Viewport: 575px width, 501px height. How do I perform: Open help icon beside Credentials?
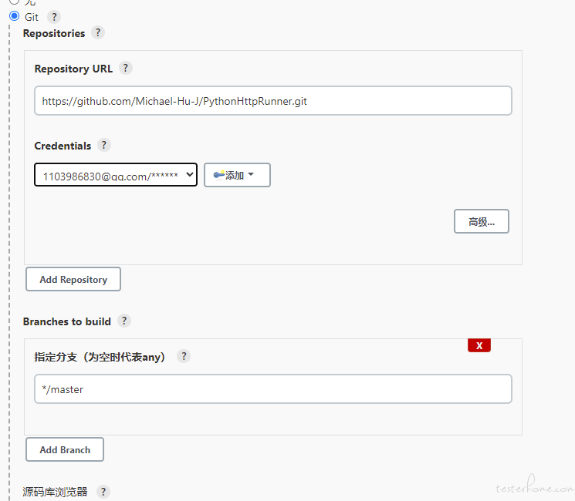point(103,145)
